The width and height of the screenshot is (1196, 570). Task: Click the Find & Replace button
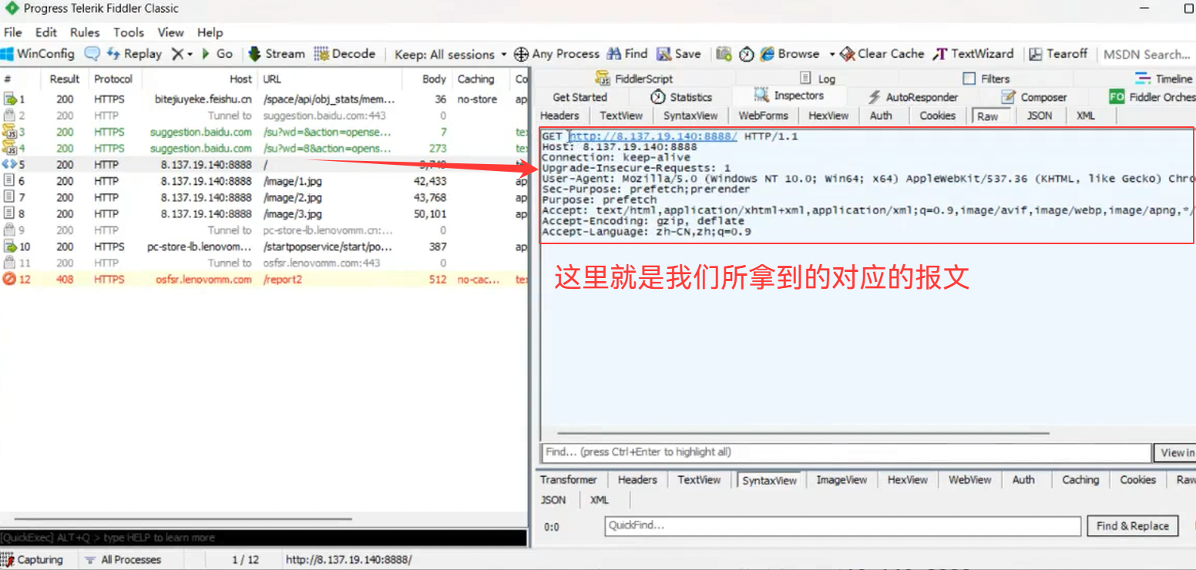click(x=1133, y=526)
